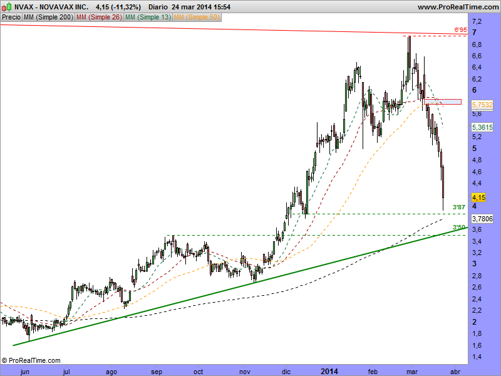This screenshot has height=376, width=501.
Task: Click the "3,4" price axis value
Action: pyautogui.click(x=477, y=241)
